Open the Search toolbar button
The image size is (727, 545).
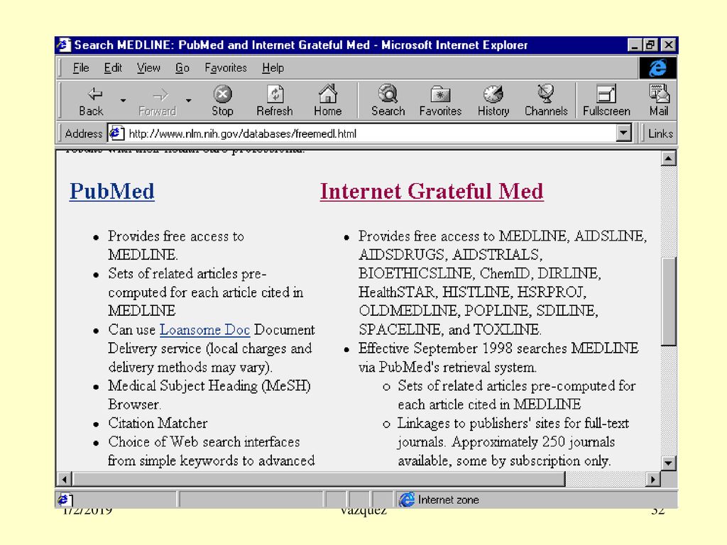coord(388,101)
